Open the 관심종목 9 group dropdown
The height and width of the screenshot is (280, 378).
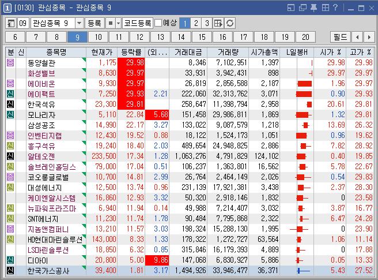coord(79,24)
